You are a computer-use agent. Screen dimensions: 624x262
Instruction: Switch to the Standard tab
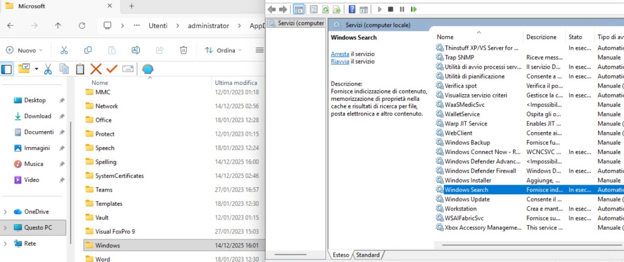[368, 255]
